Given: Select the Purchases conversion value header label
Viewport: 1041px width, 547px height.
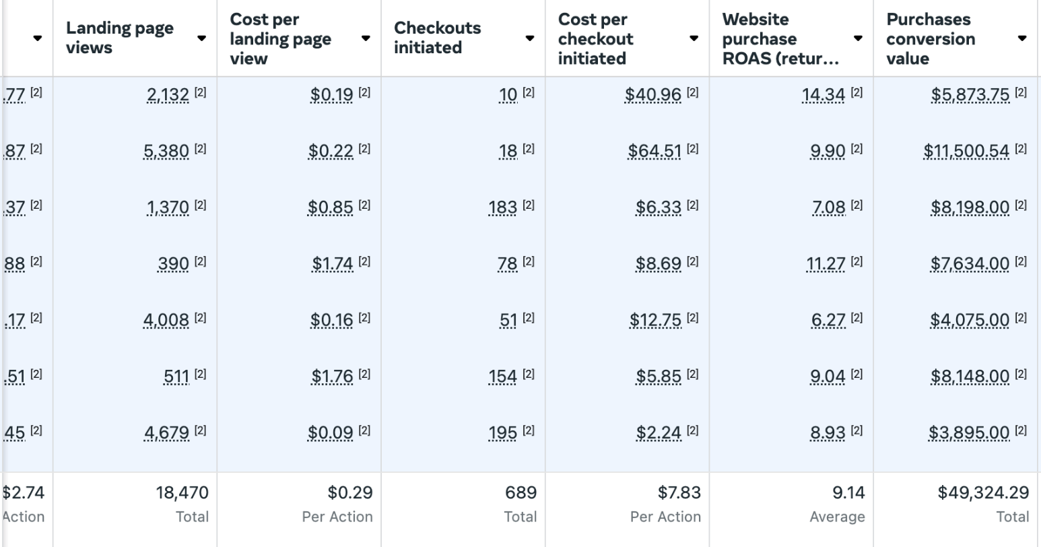Looking at the screenshot, I should pos(930,38).
